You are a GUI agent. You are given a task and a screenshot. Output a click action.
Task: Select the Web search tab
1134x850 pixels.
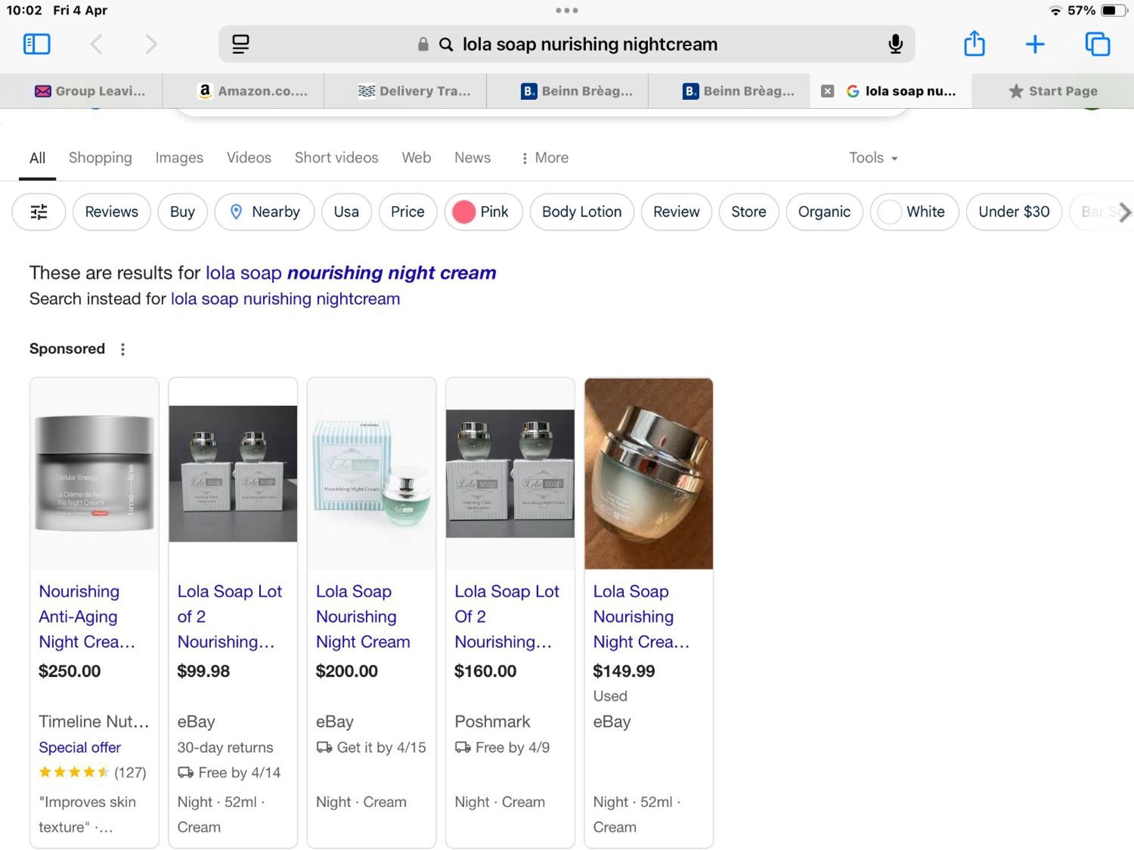[416, 158]
